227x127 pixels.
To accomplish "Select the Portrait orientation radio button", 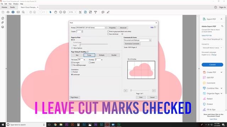I will pyautogui.click(x=72, y=72).
